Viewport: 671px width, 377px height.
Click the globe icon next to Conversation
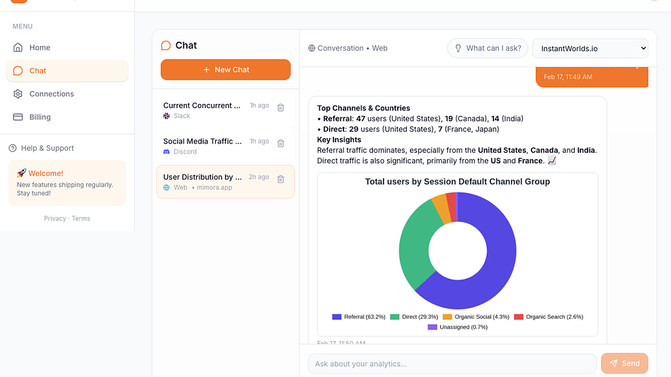coord(311,48)
